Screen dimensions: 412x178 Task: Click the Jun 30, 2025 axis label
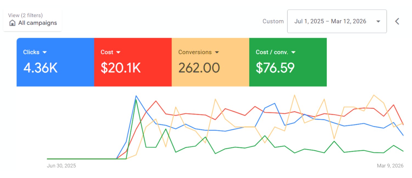[61, 166]
